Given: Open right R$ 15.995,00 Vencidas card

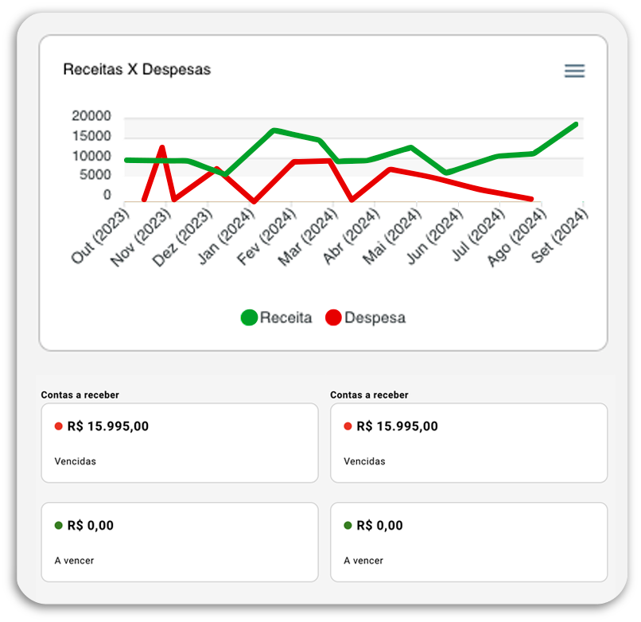Looking at the screenshot, I should [x=468, y=442].
